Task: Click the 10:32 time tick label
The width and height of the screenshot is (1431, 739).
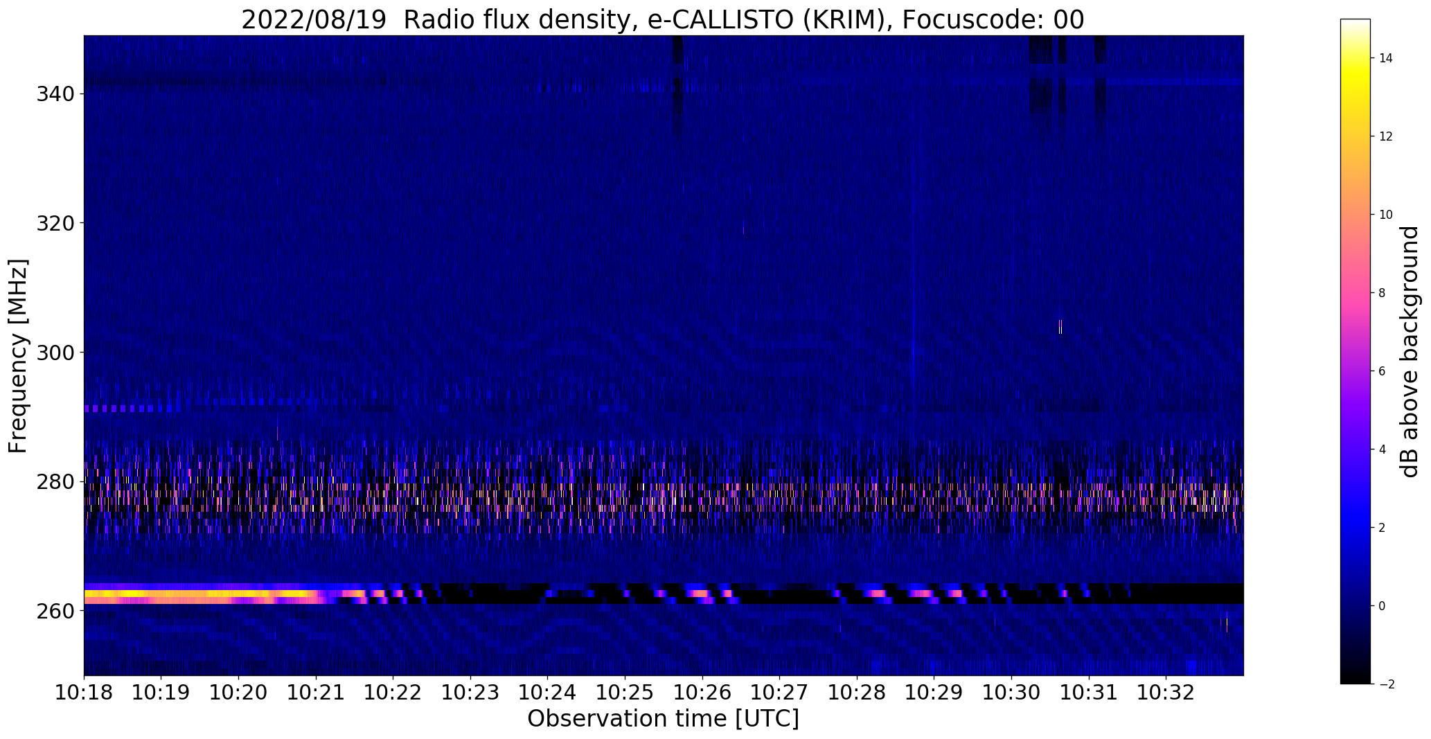Action: tap(1166, 693)
